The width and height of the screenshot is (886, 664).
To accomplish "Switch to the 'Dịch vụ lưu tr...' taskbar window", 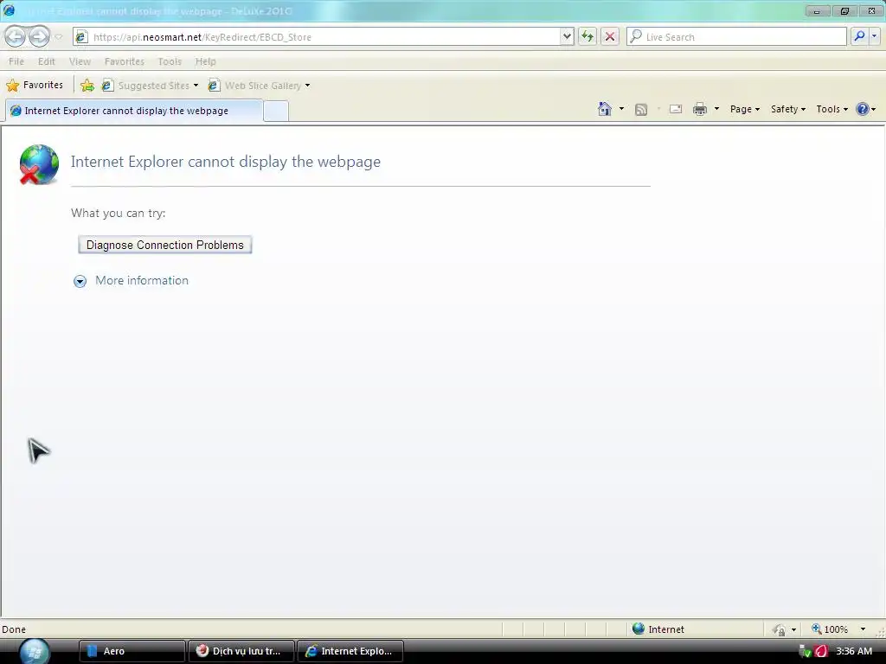I will pos(241,651).
